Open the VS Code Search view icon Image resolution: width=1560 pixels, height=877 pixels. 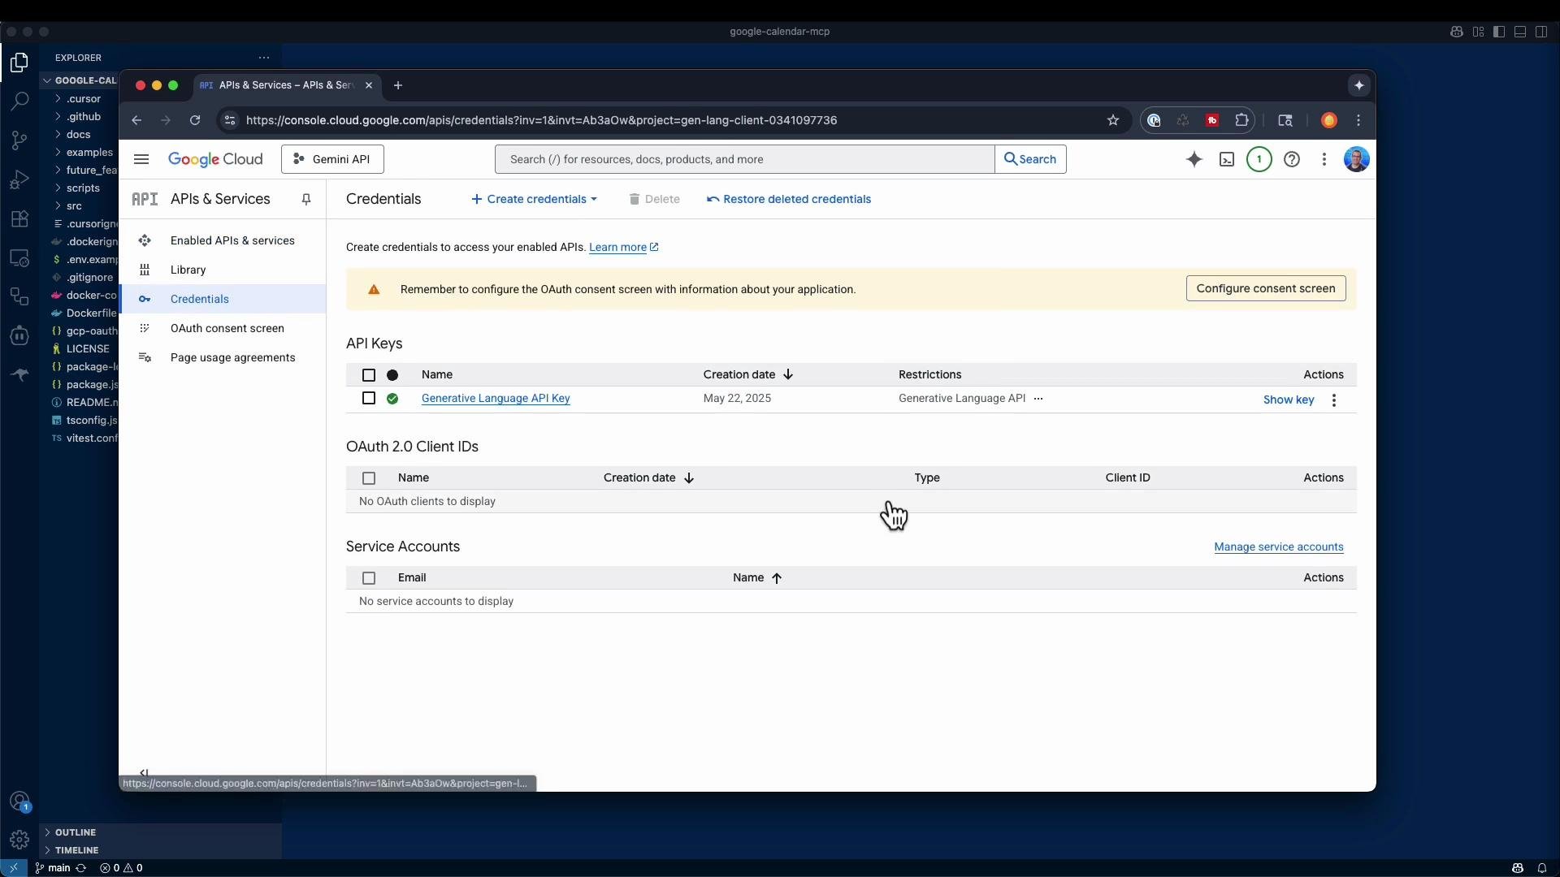19,102
